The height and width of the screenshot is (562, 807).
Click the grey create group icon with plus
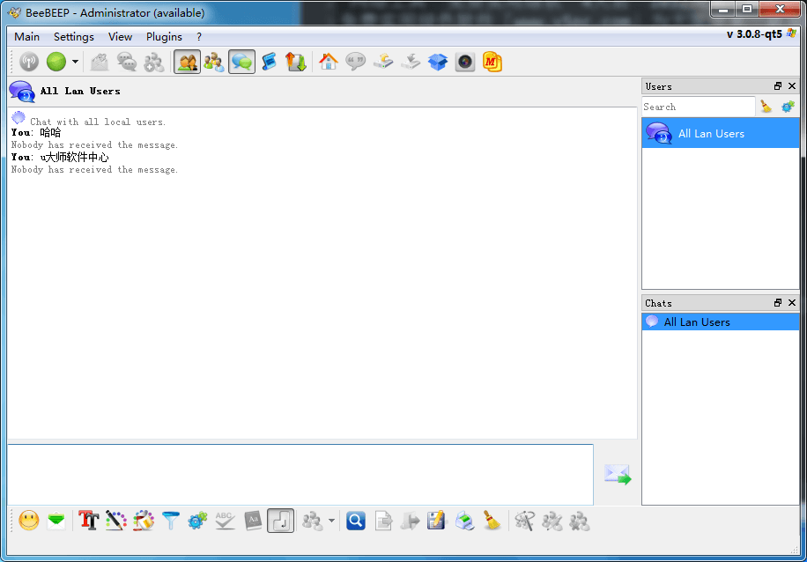[x=153, y=63]
